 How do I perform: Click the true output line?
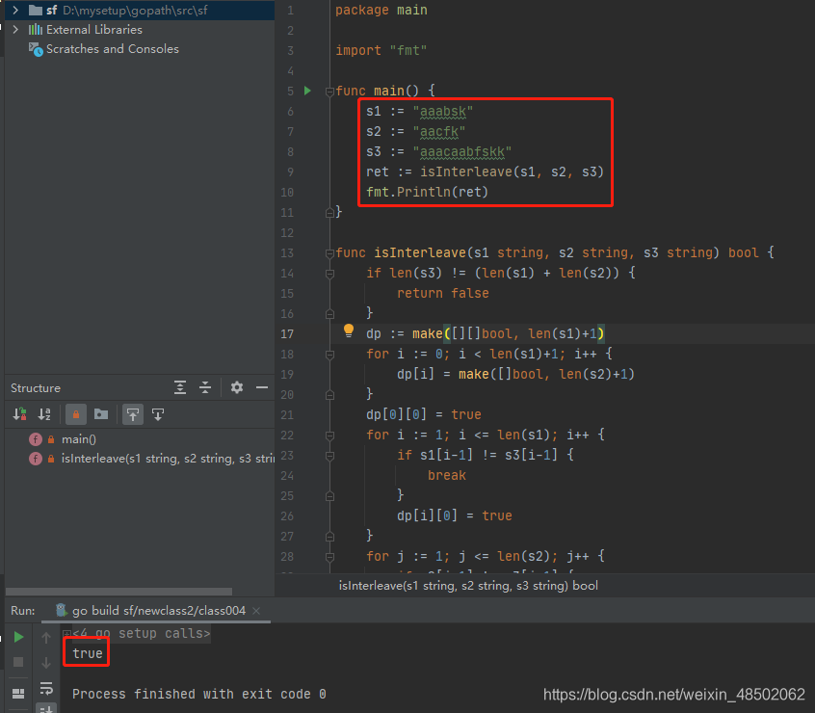click(x=88, y=654)
